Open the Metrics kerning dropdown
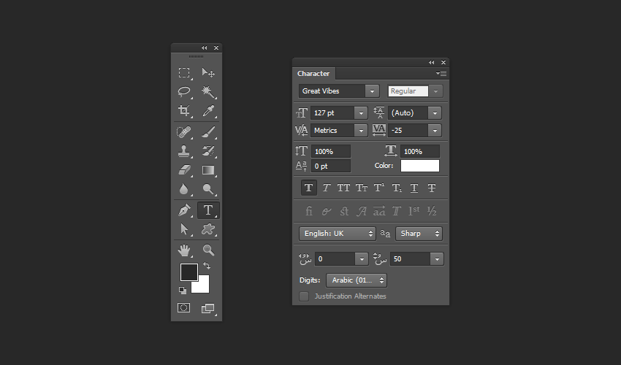Screen dimensions: 621x365 361,130
